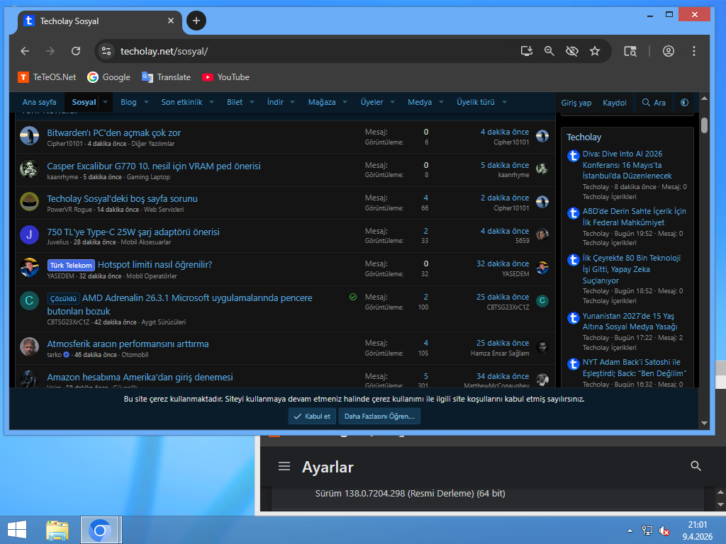Select the Sosyal menu item

tap(84, 102)
